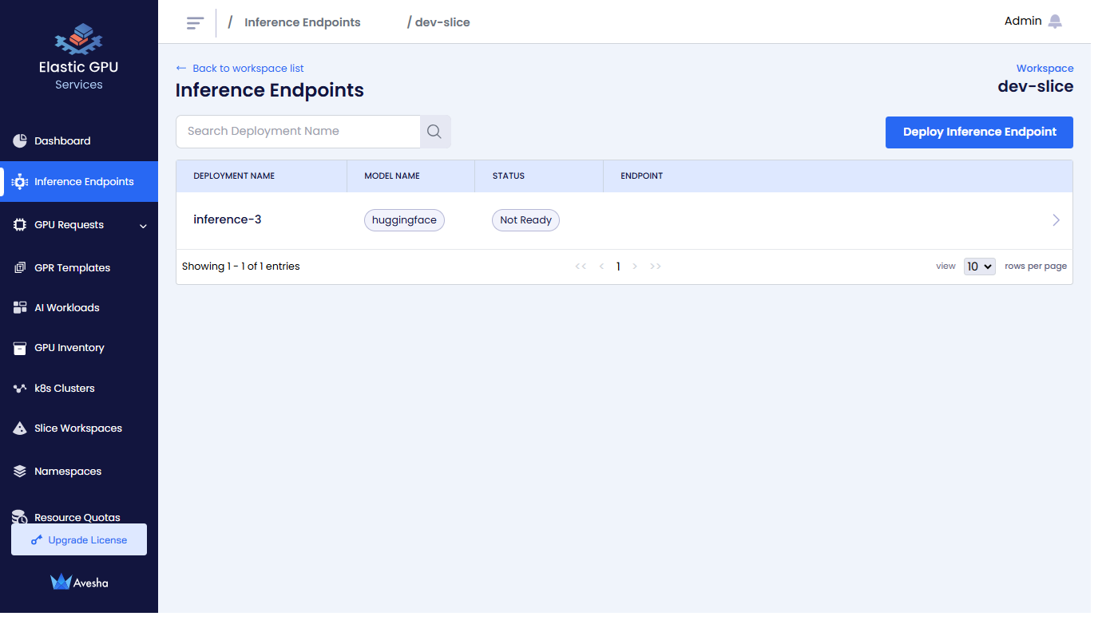Image resolution: width=1098 pixels, height=624 pixels.
Task: Follow the Back to workspace list link
Action: coord(240,69)
